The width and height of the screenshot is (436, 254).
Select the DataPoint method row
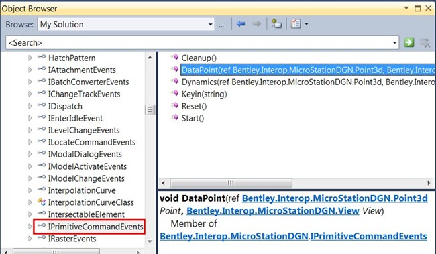point(308,70)
